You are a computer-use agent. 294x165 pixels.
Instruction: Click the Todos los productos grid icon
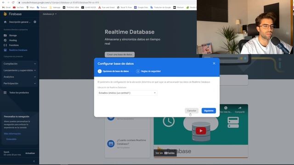pyautogui.click(x=5, y=93)
